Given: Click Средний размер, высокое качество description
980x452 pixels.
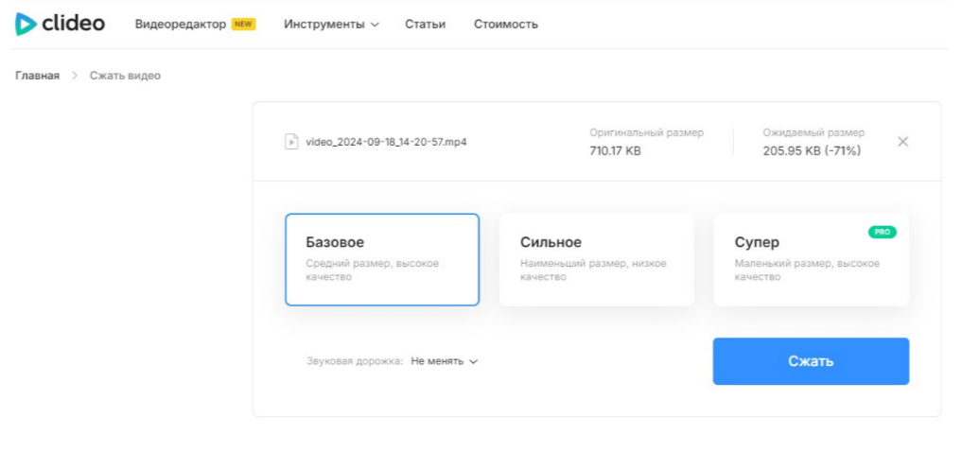Looking at the screenshot, I should click(373, 270).
